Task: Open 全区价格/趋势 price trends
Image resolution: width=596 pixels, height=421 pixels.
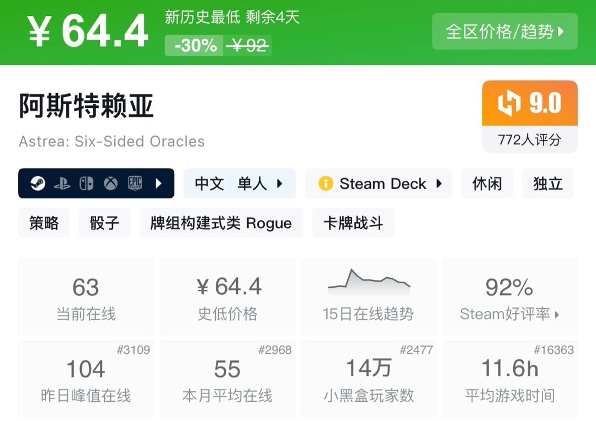Action: tap(504, 31)
